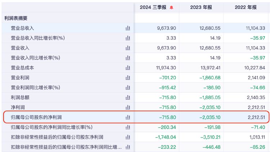Click 2022 营业利润 value 2,141.09
The width and height of the screenshot is (270, 152).
pos(256,77)
